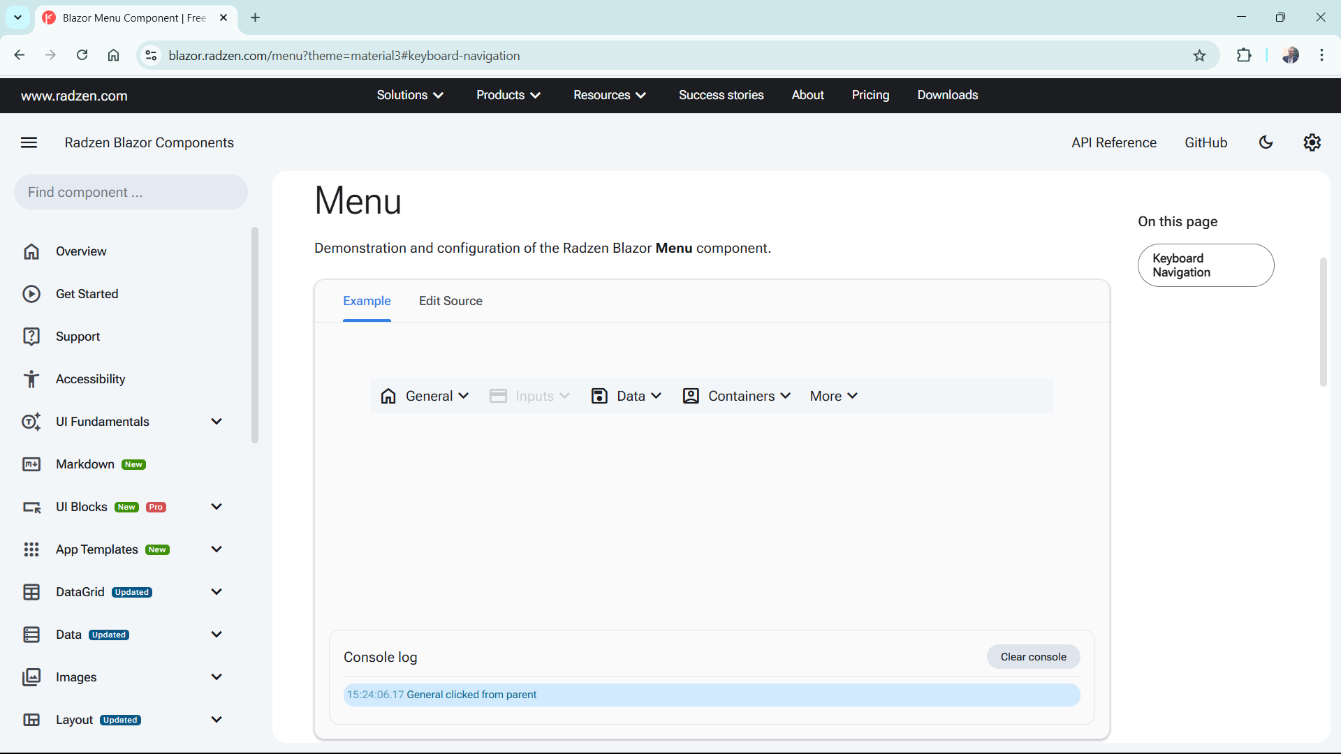The image size is (1341, 754).
Task: Open the Pricing link
Action: [x=870, y=95]
